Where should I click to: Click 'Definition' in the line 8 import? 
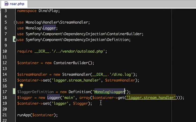coord(118,40)
